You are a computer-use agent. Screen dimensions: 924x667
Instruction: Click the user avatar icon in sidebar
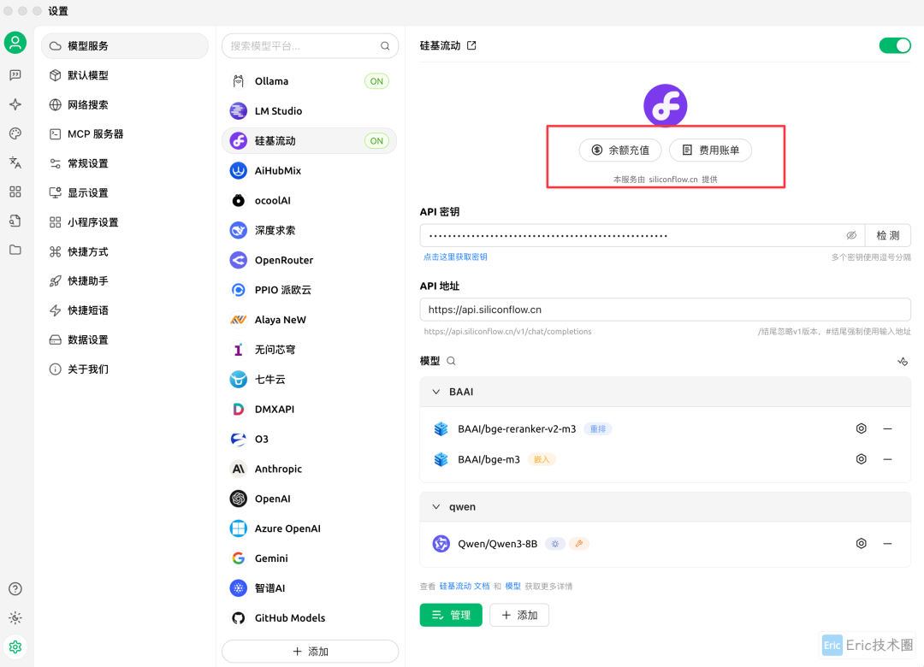(x=15, y=43)
